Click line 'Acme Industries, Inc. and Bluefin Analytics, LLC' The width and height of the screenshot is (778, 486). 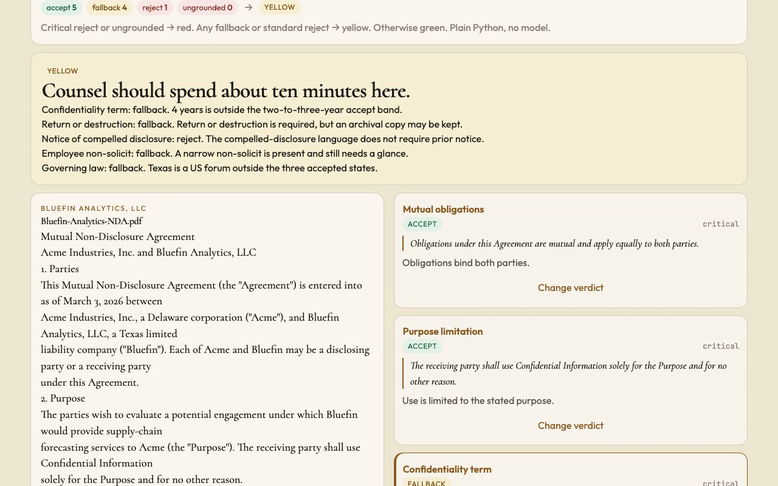[148, 253]
